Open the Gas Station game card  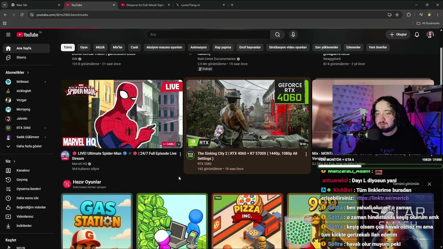(x=97, y=221)
